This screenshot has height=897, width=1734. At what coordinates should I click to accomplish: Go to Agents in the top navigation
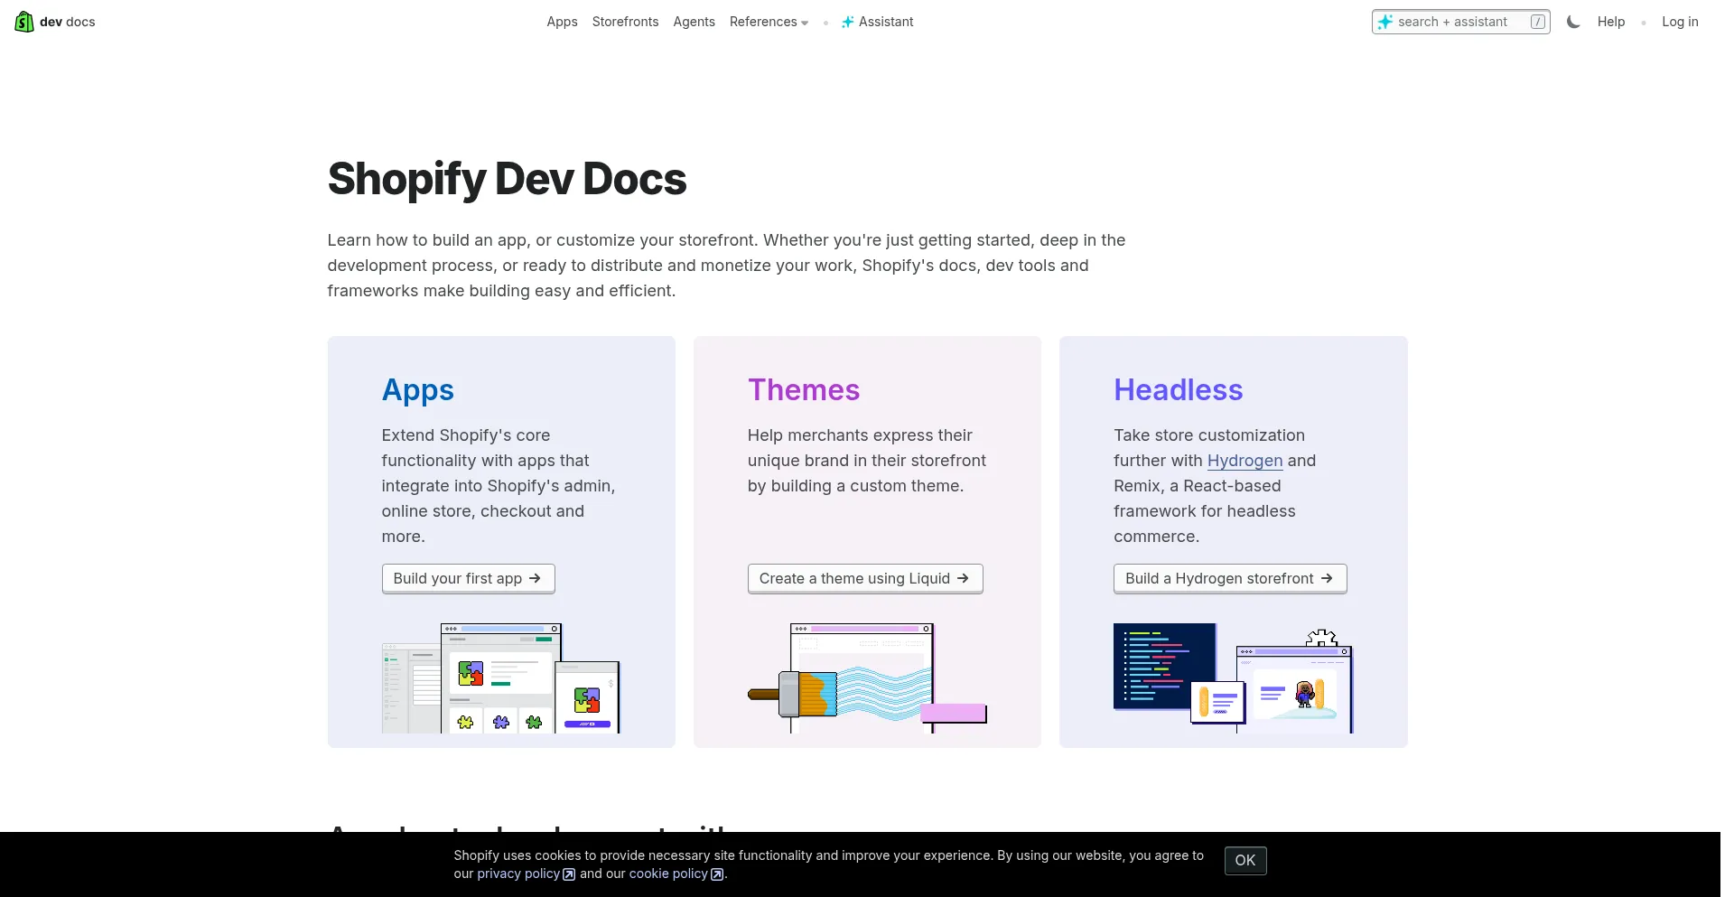(x=694, y=22)
